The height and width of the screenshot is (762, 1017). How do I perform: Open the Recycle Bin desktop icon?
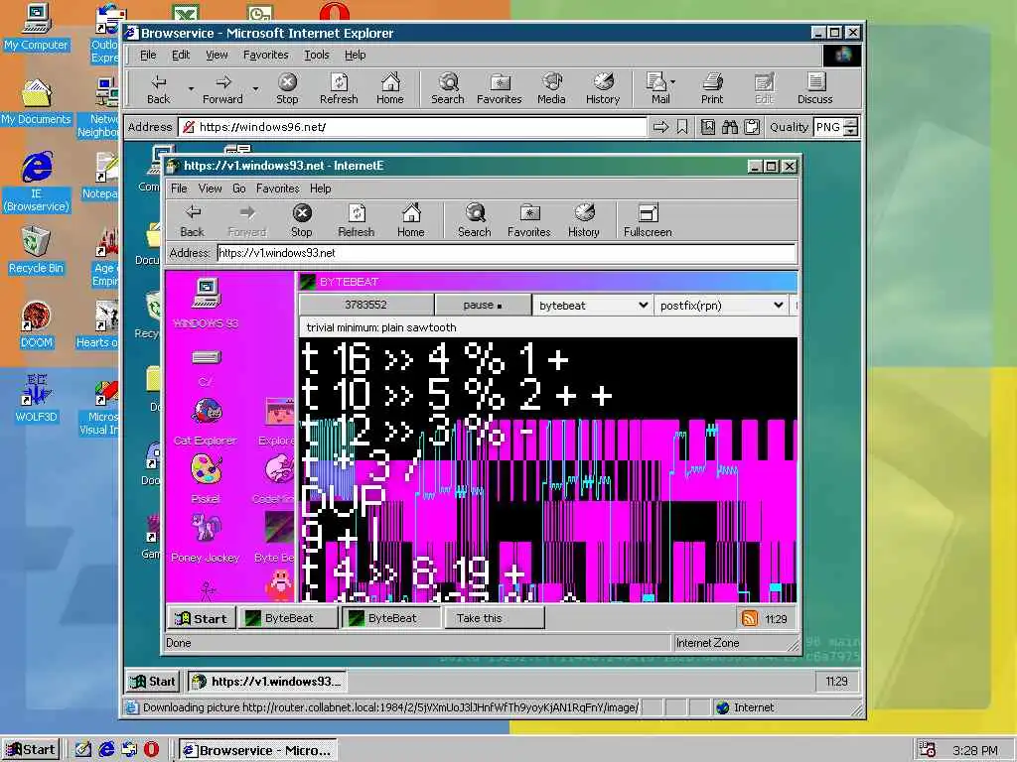click(x=37, y=250)
